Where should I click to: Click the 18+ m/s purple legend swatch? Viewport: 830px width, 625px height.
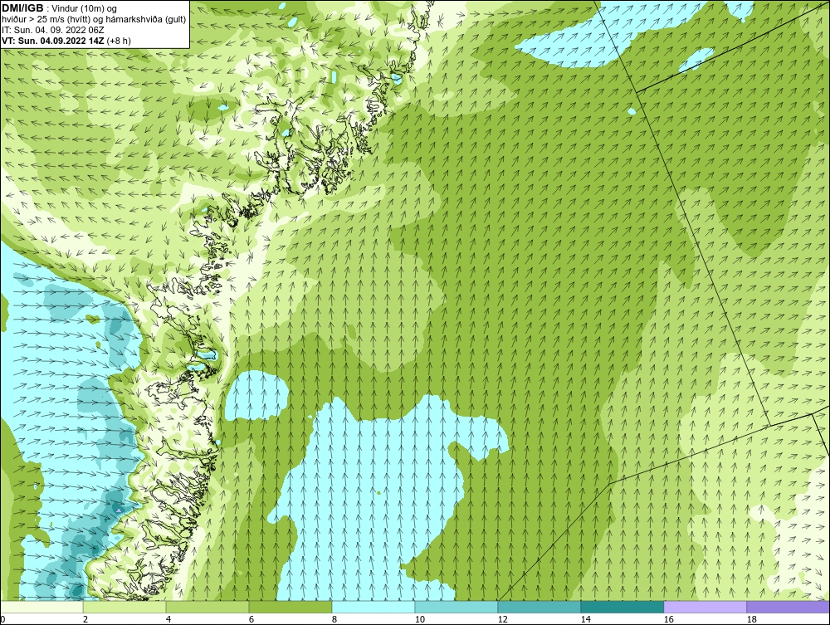point(788,607)
